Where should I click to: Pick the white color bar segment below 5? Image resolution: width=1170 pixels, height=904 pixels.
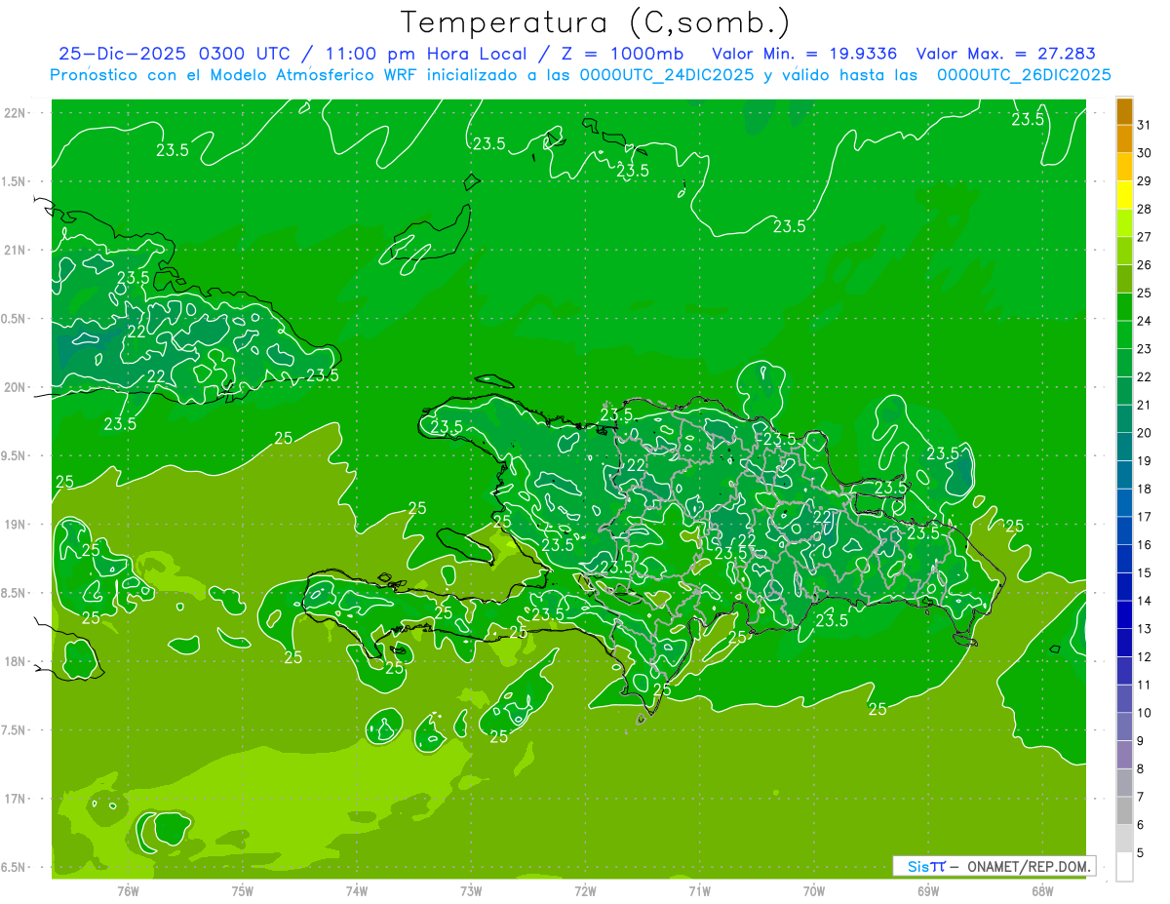point(1124,866)
